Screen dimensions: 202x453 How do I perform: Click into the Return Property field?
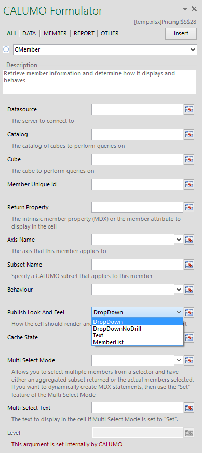(137, 207)
